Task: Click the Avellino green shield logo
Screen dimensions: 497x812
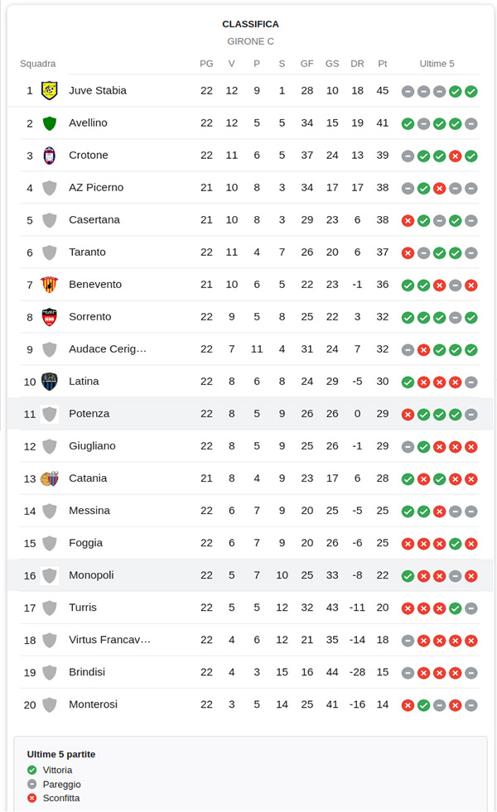Action: pyautogui.click(x=49, y=123)
